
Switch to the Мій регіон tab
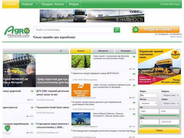tap(103, 51)
